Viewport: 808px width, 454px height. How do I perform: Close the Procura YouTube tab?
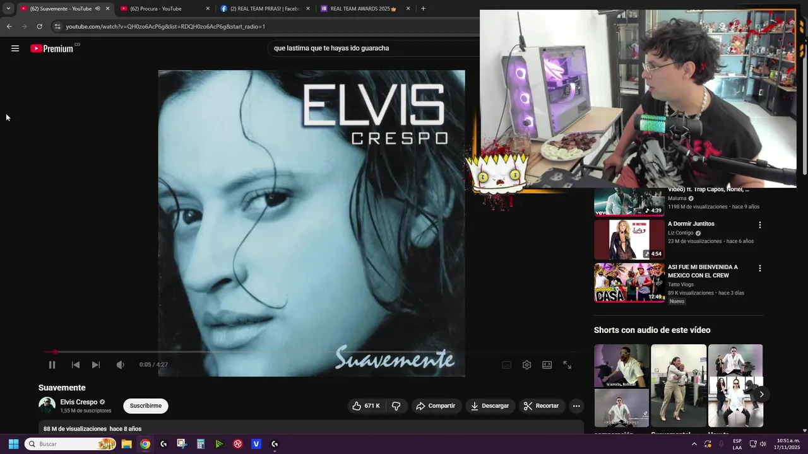coord(208,9)
